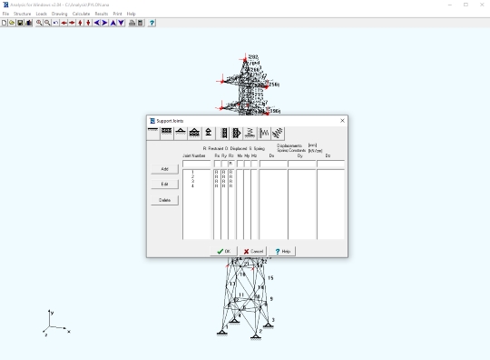Click the undo arrow toolbar icon

[x=55, y=23]
